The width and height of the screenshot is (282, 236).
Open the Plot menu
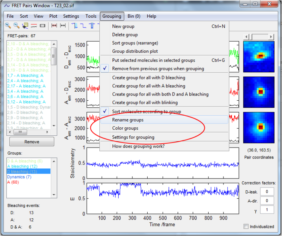click(53, 16)
